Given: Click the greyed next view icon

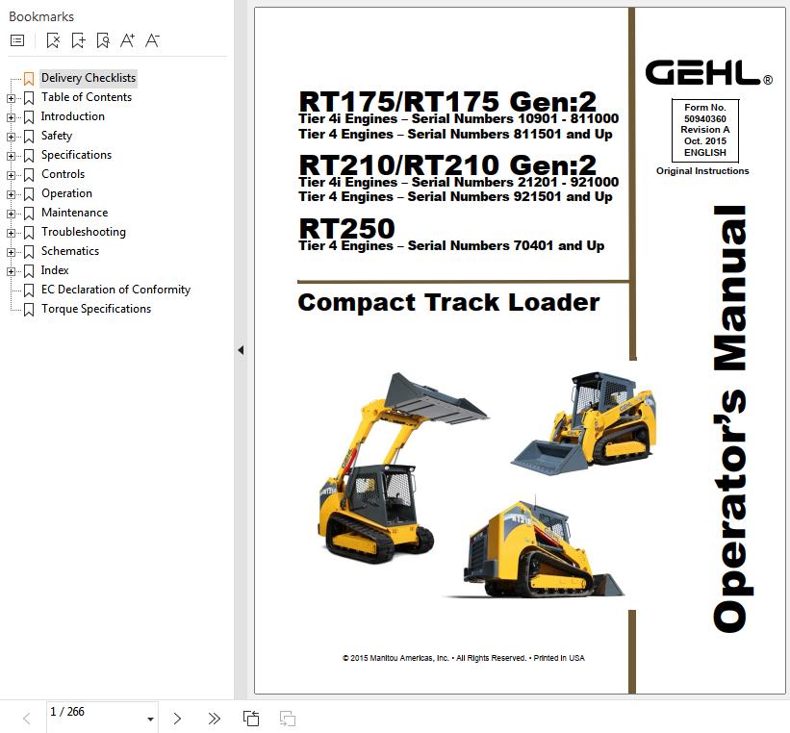Looking at the screenshot, I should 288,719.
